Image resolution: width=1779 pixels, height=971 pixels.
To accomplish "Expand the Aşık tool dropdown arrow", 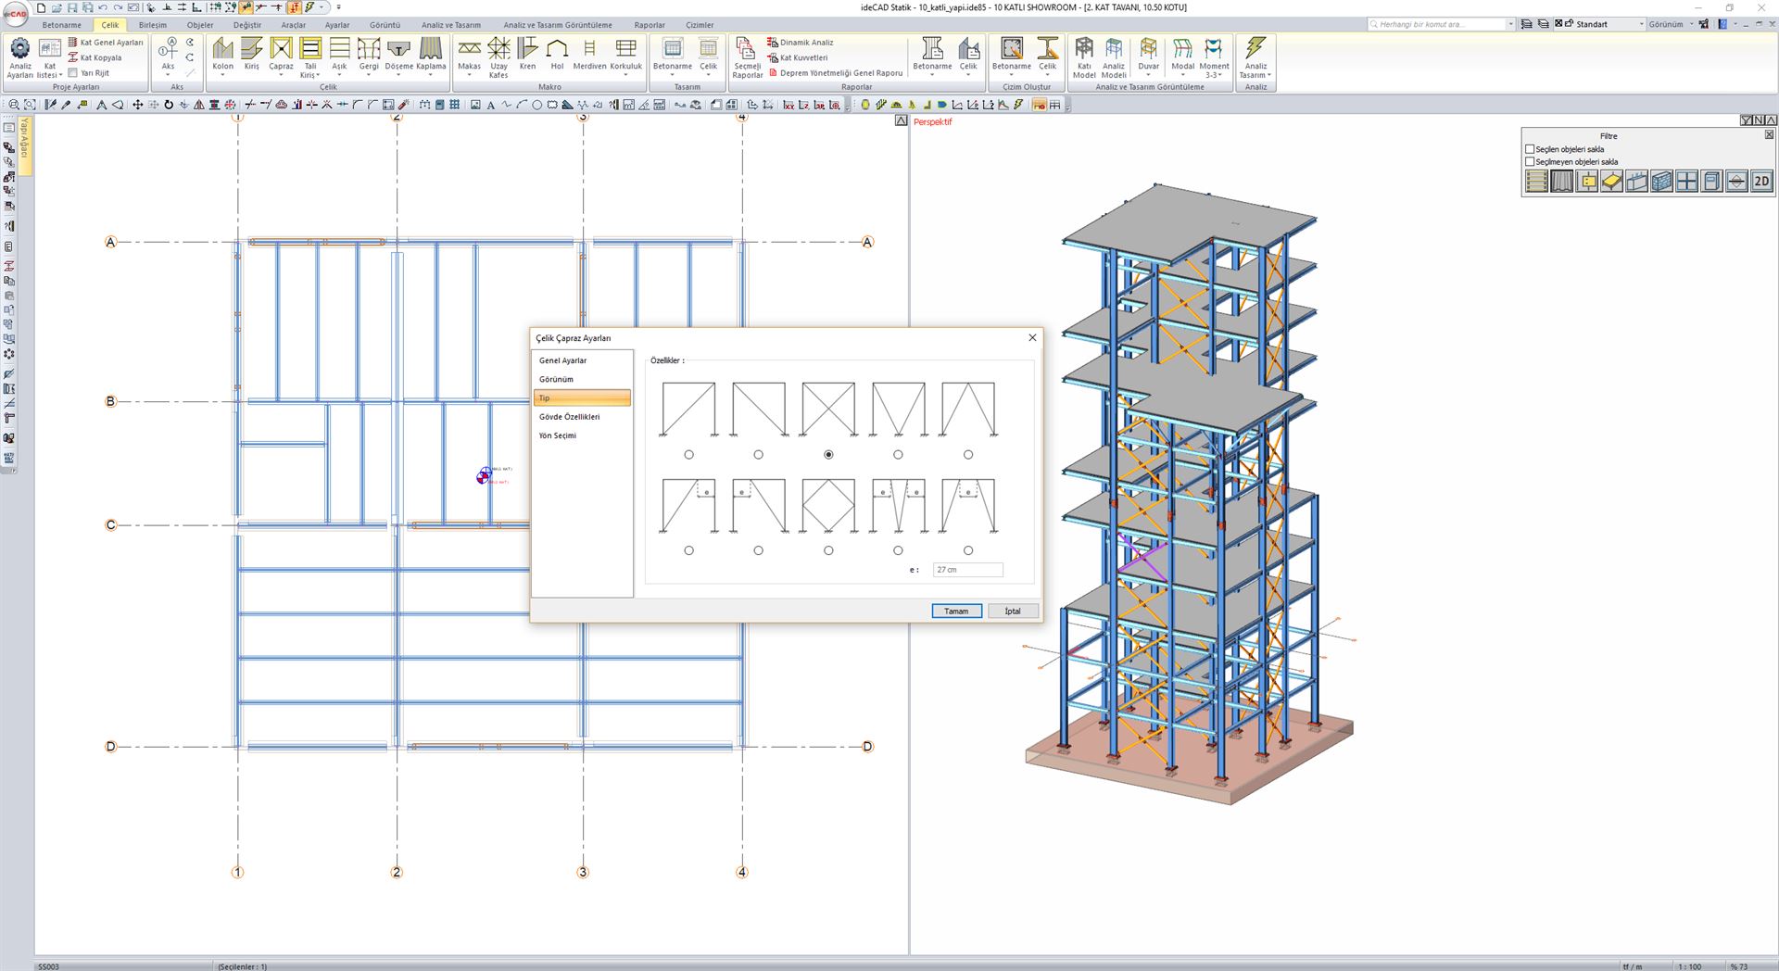I will pos(339,73).
